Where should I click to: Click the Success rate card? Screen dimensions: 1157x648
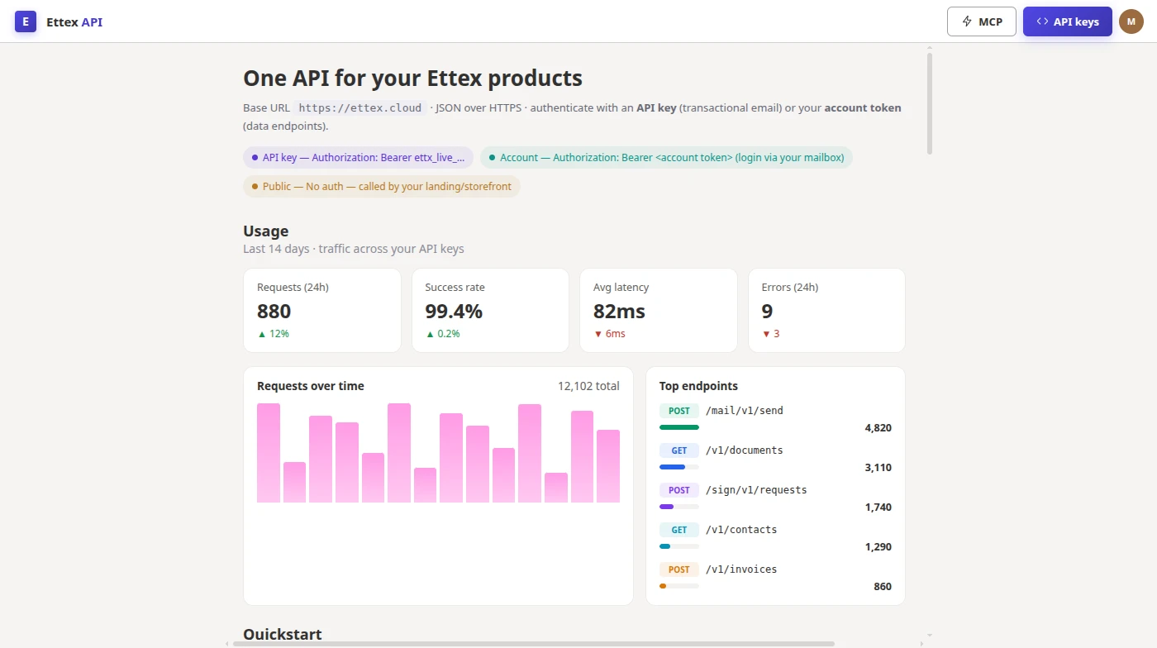(490, 310)
